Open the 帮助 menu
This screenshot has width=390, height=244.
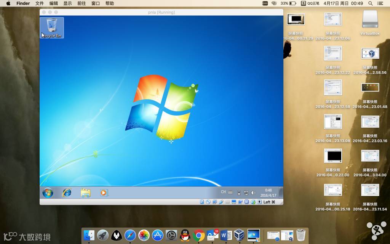point(109,3)
